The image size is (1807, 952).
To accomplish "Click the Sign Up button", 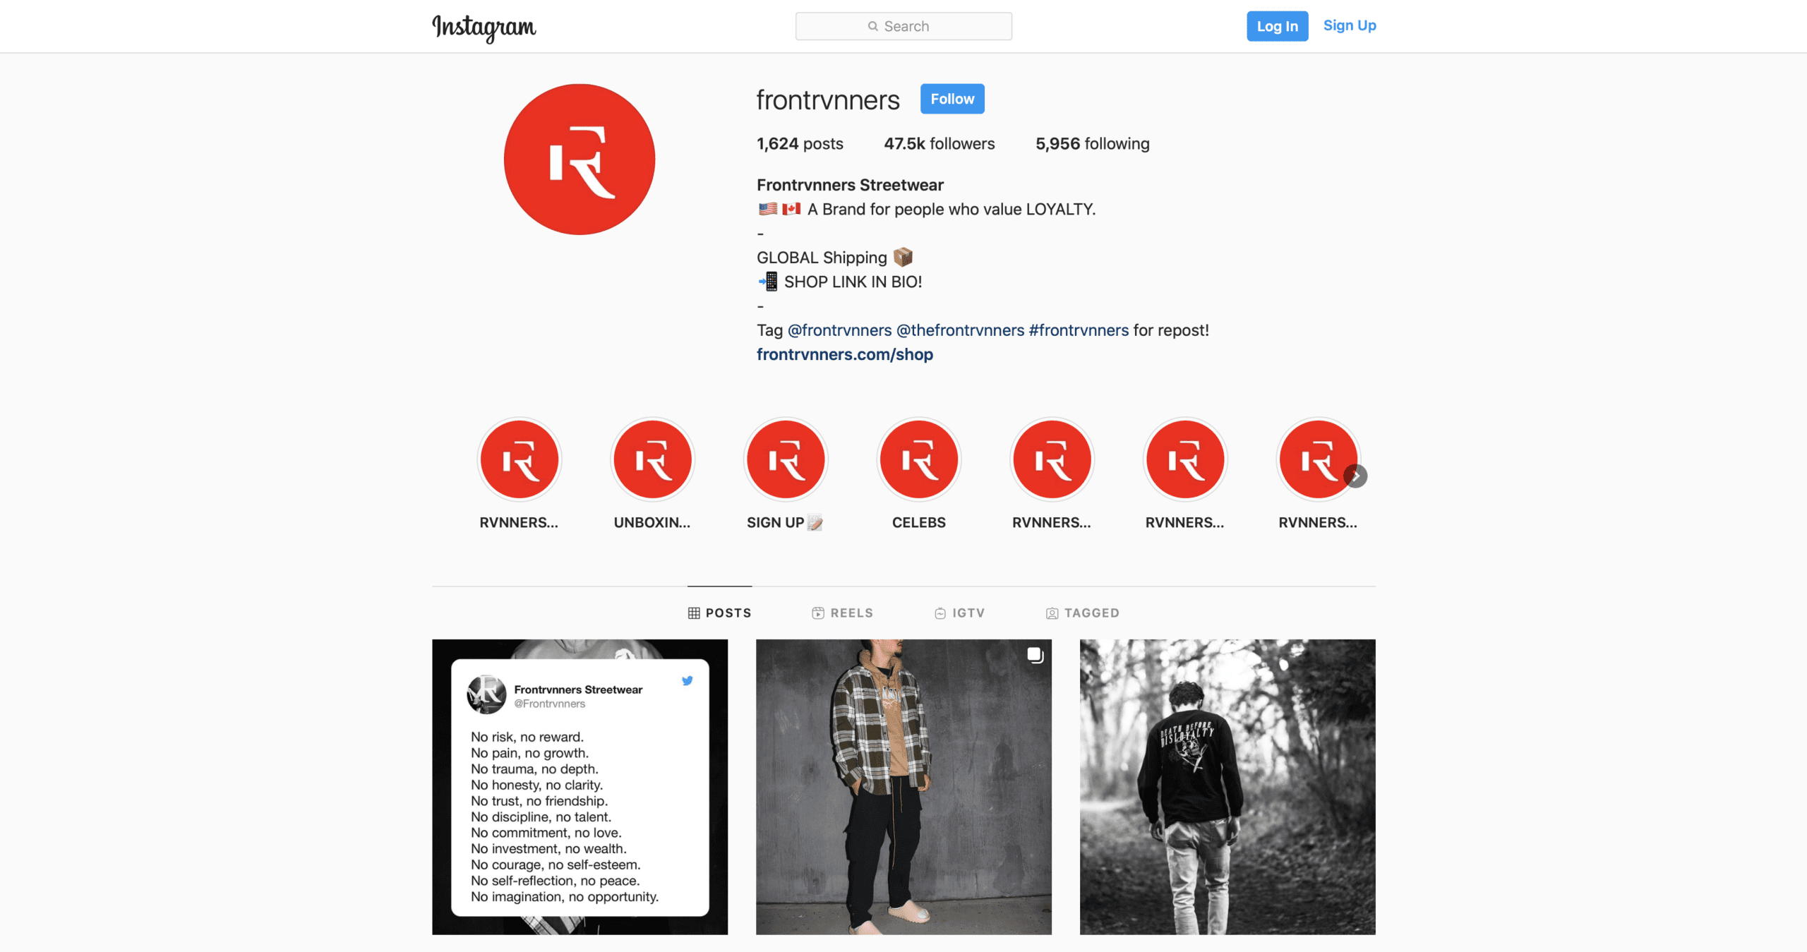I will [1348, 24].
